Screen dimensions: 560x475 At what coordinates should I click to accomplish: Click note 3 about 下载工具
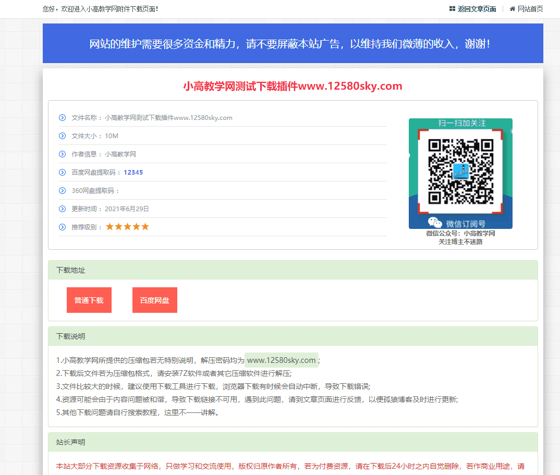(213, 386)
